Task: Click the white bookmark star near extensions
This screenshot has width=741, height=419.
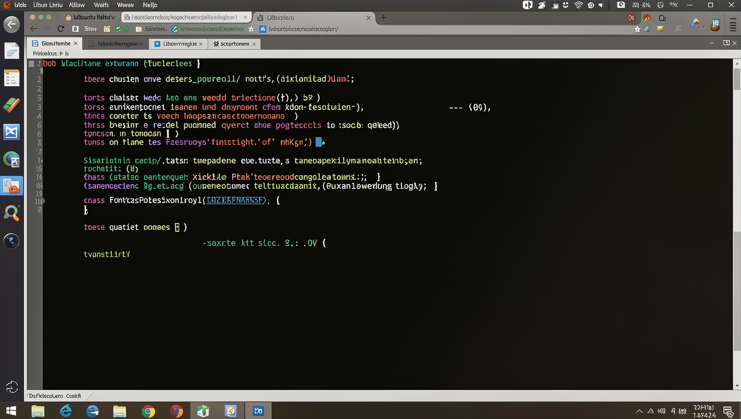Action: (637, 29)
